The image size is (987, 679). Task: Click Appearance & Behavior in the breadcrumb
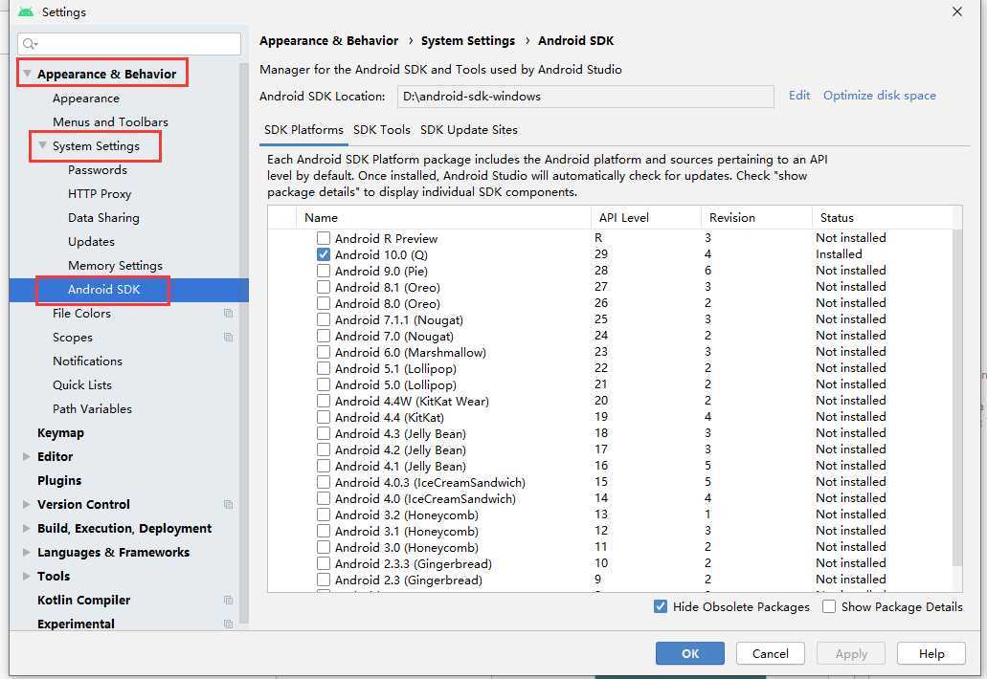(328, 41)
